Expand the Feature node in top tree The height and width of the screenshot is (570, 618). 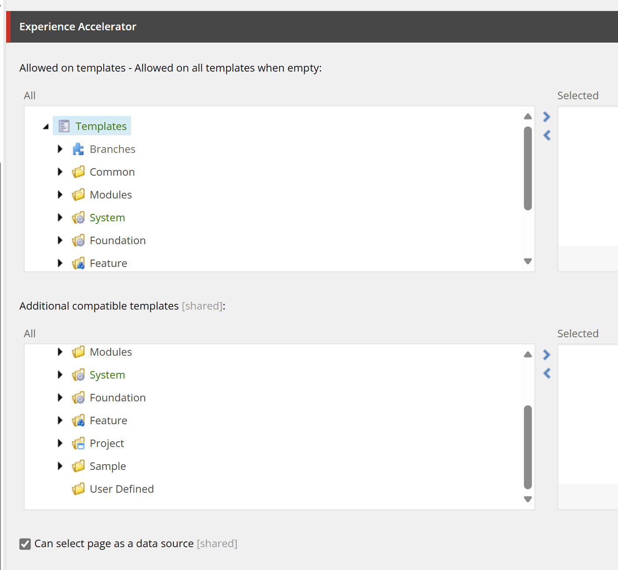60,263
